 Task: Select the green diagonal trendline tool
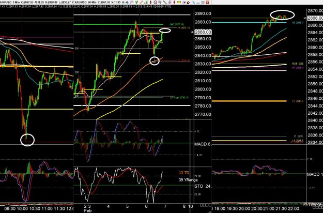click(x=165, y=2)
